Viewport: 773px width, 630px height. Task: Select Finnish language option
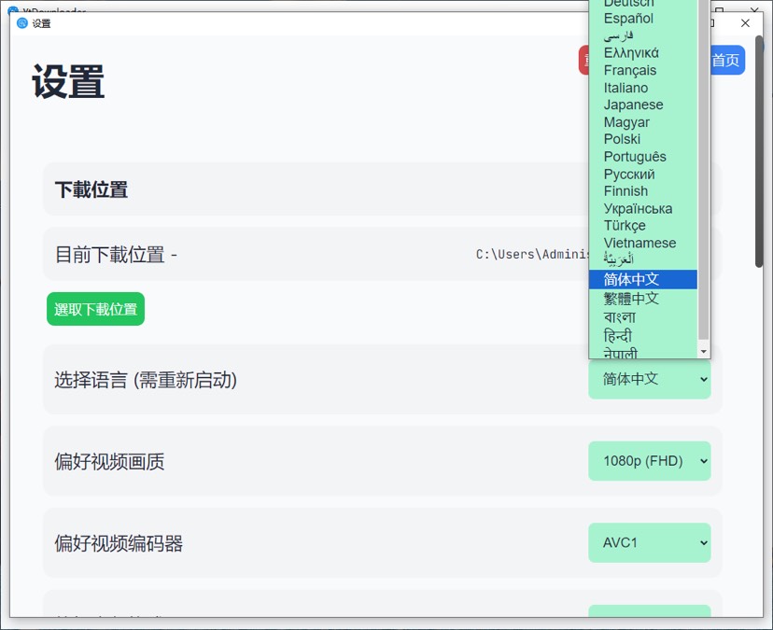[x=643, y=191]
